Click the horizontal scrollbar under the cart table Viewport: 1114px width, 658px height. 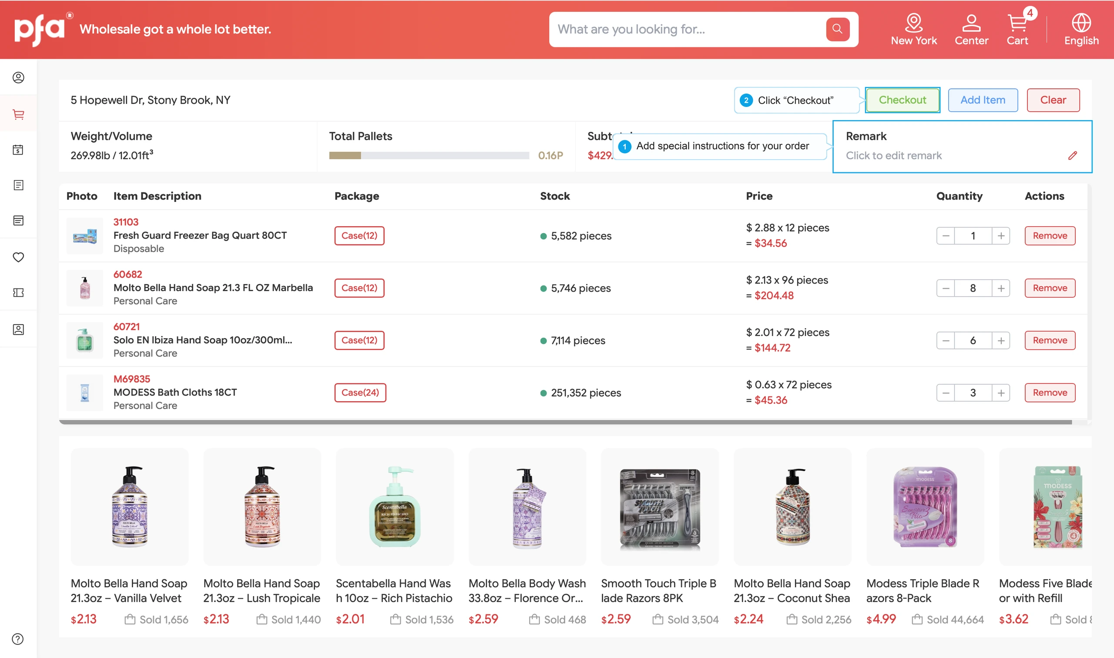point(566,423)
